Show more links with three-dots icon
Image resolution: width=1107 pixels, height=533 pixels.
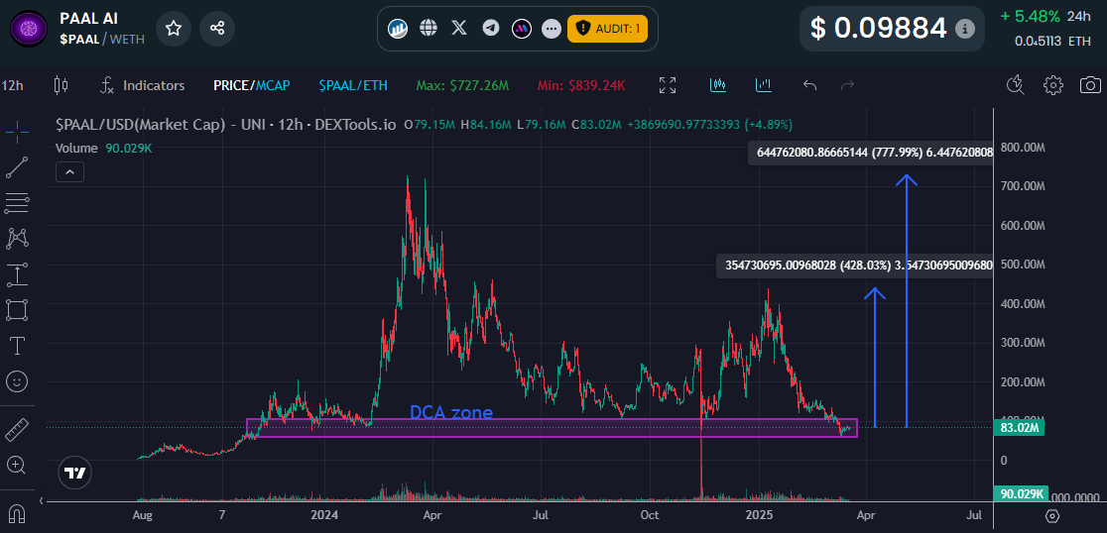[x=552, y=28]
